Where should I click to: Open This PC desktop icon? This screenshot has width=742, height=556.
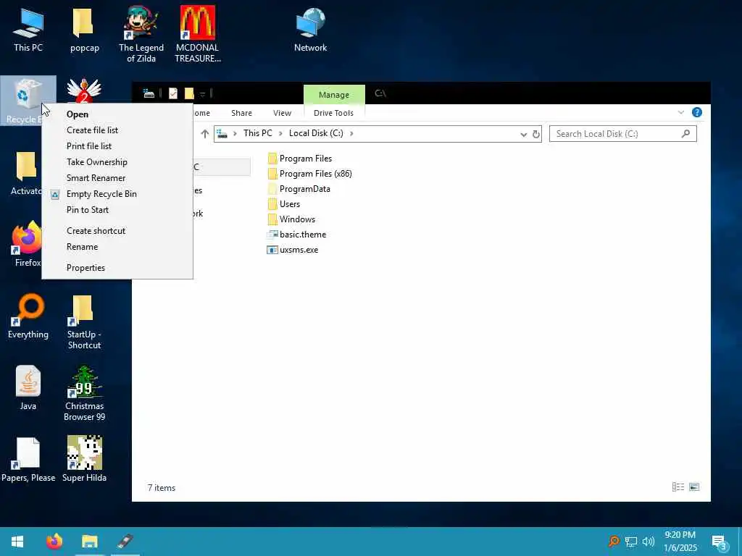[x=28, y=29]
